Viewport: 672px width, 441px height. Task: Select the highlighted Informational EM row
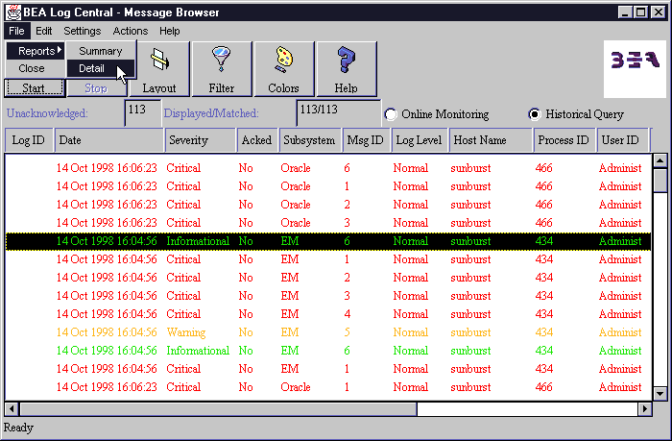[328, 241]
